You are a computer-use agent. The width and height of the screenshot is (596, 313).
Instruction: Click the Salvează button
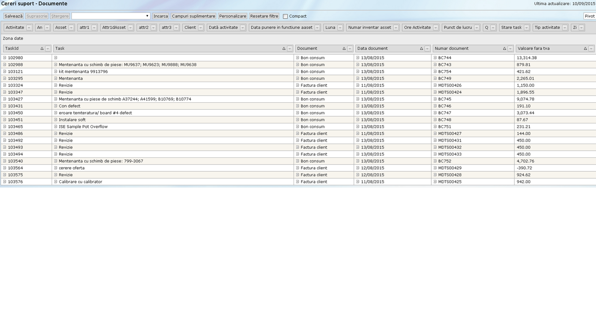click(13, 16)
